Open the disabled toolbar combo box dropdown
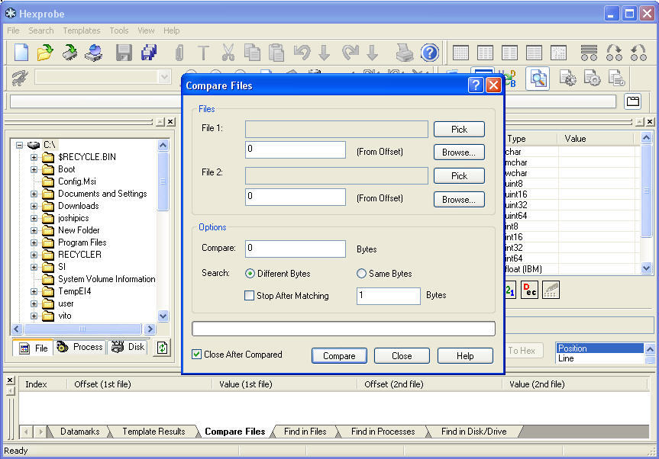Viewport: 659px width, 459px height. coord(164,77)
